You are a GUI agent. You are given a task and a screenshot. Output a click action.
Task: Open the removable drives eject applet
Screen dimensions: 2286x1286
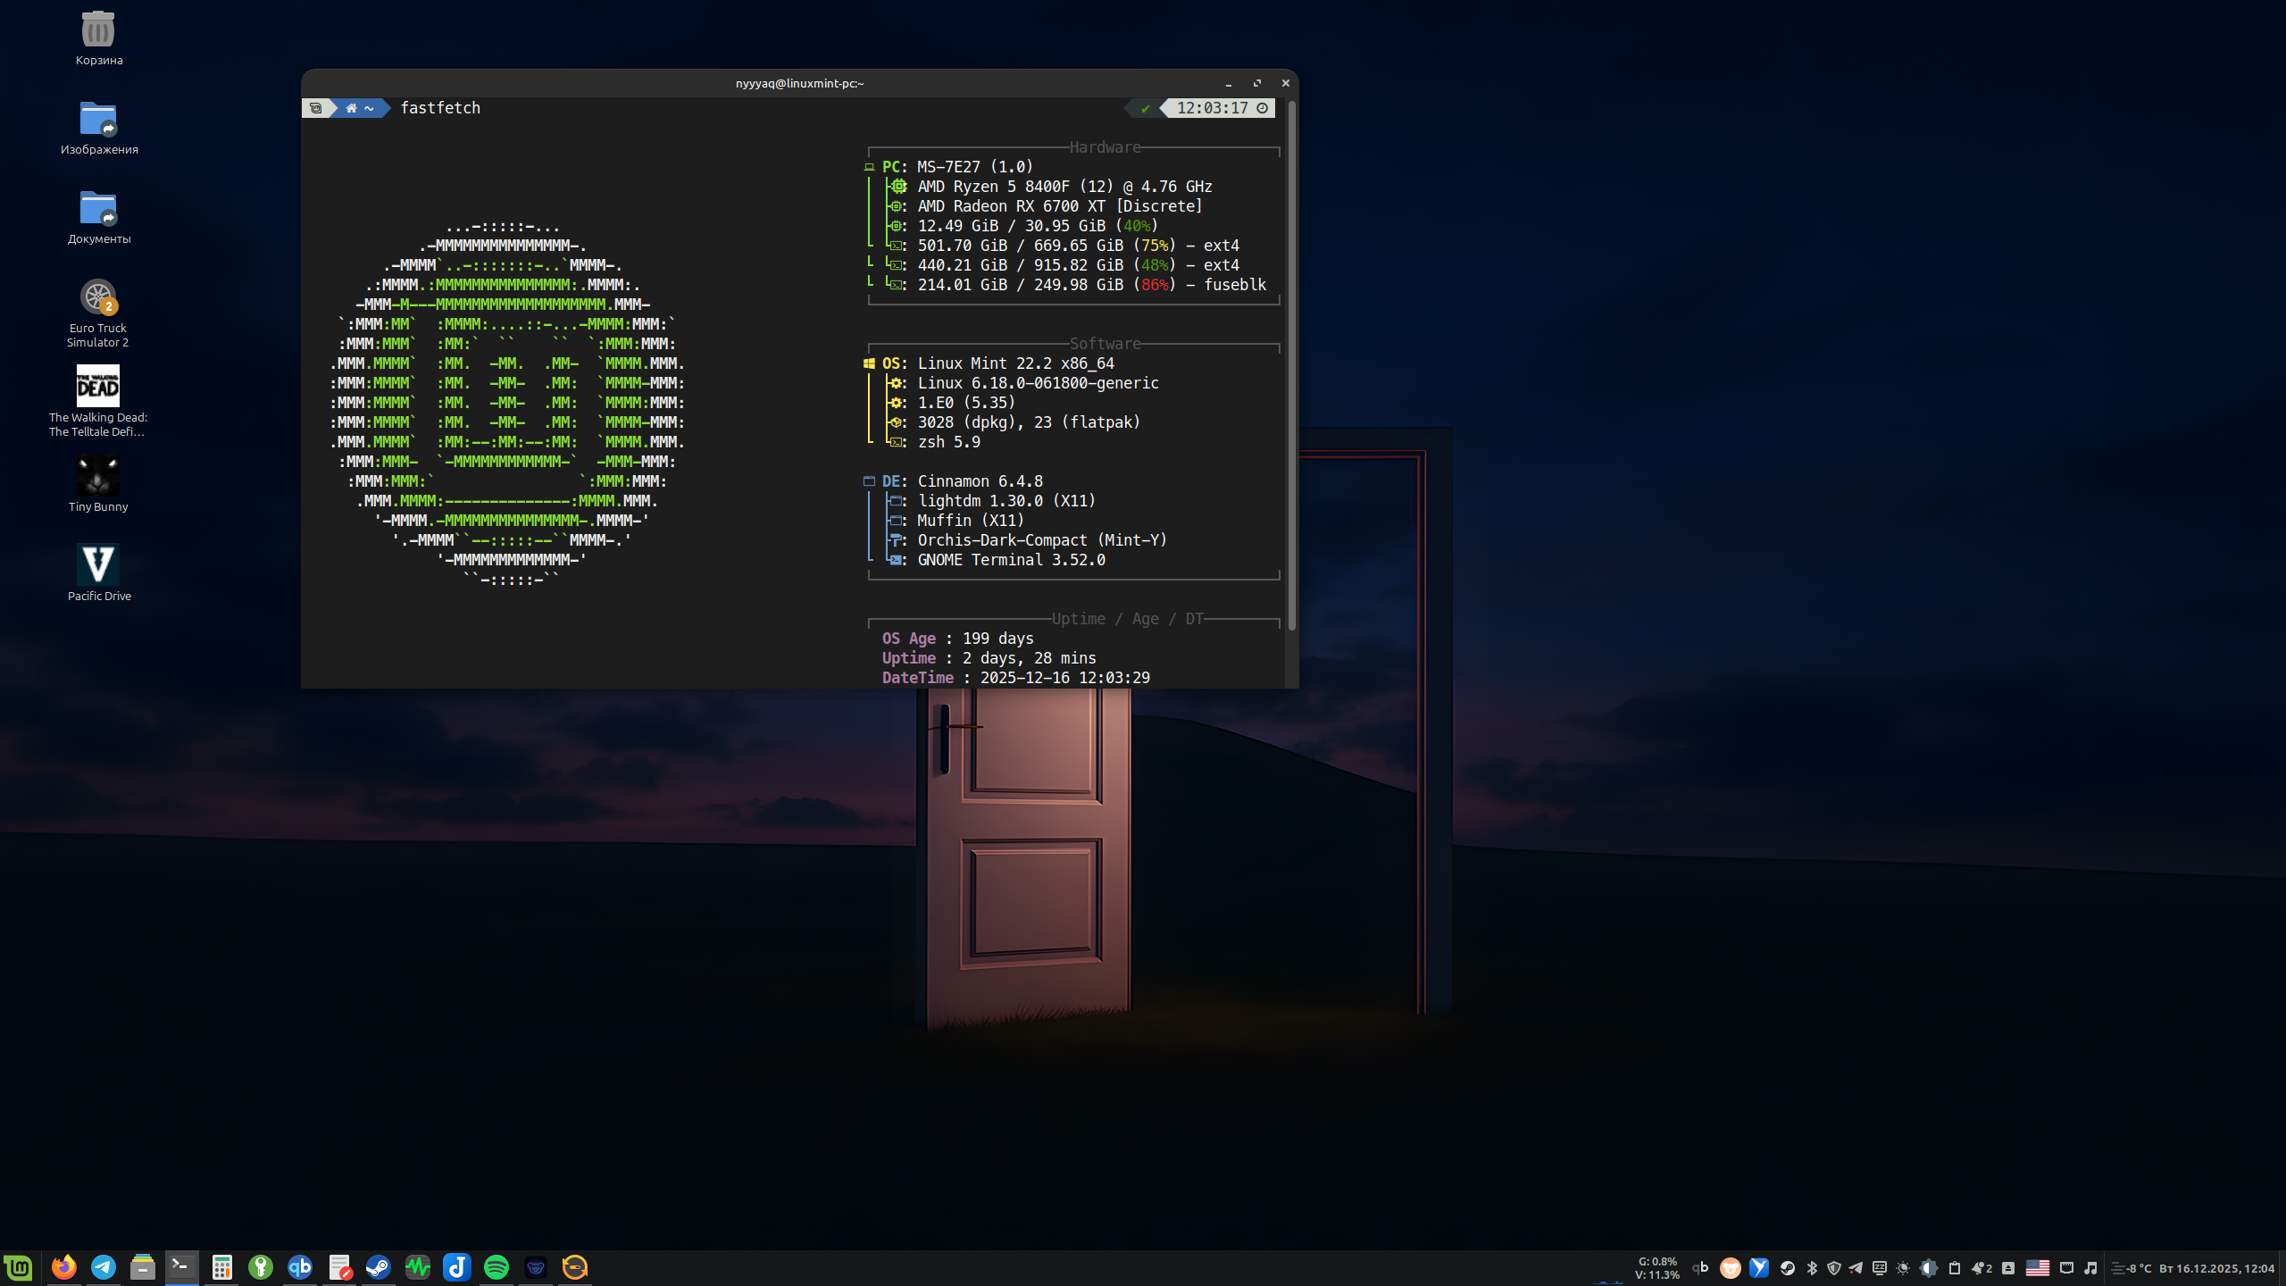[2008, 1268]
